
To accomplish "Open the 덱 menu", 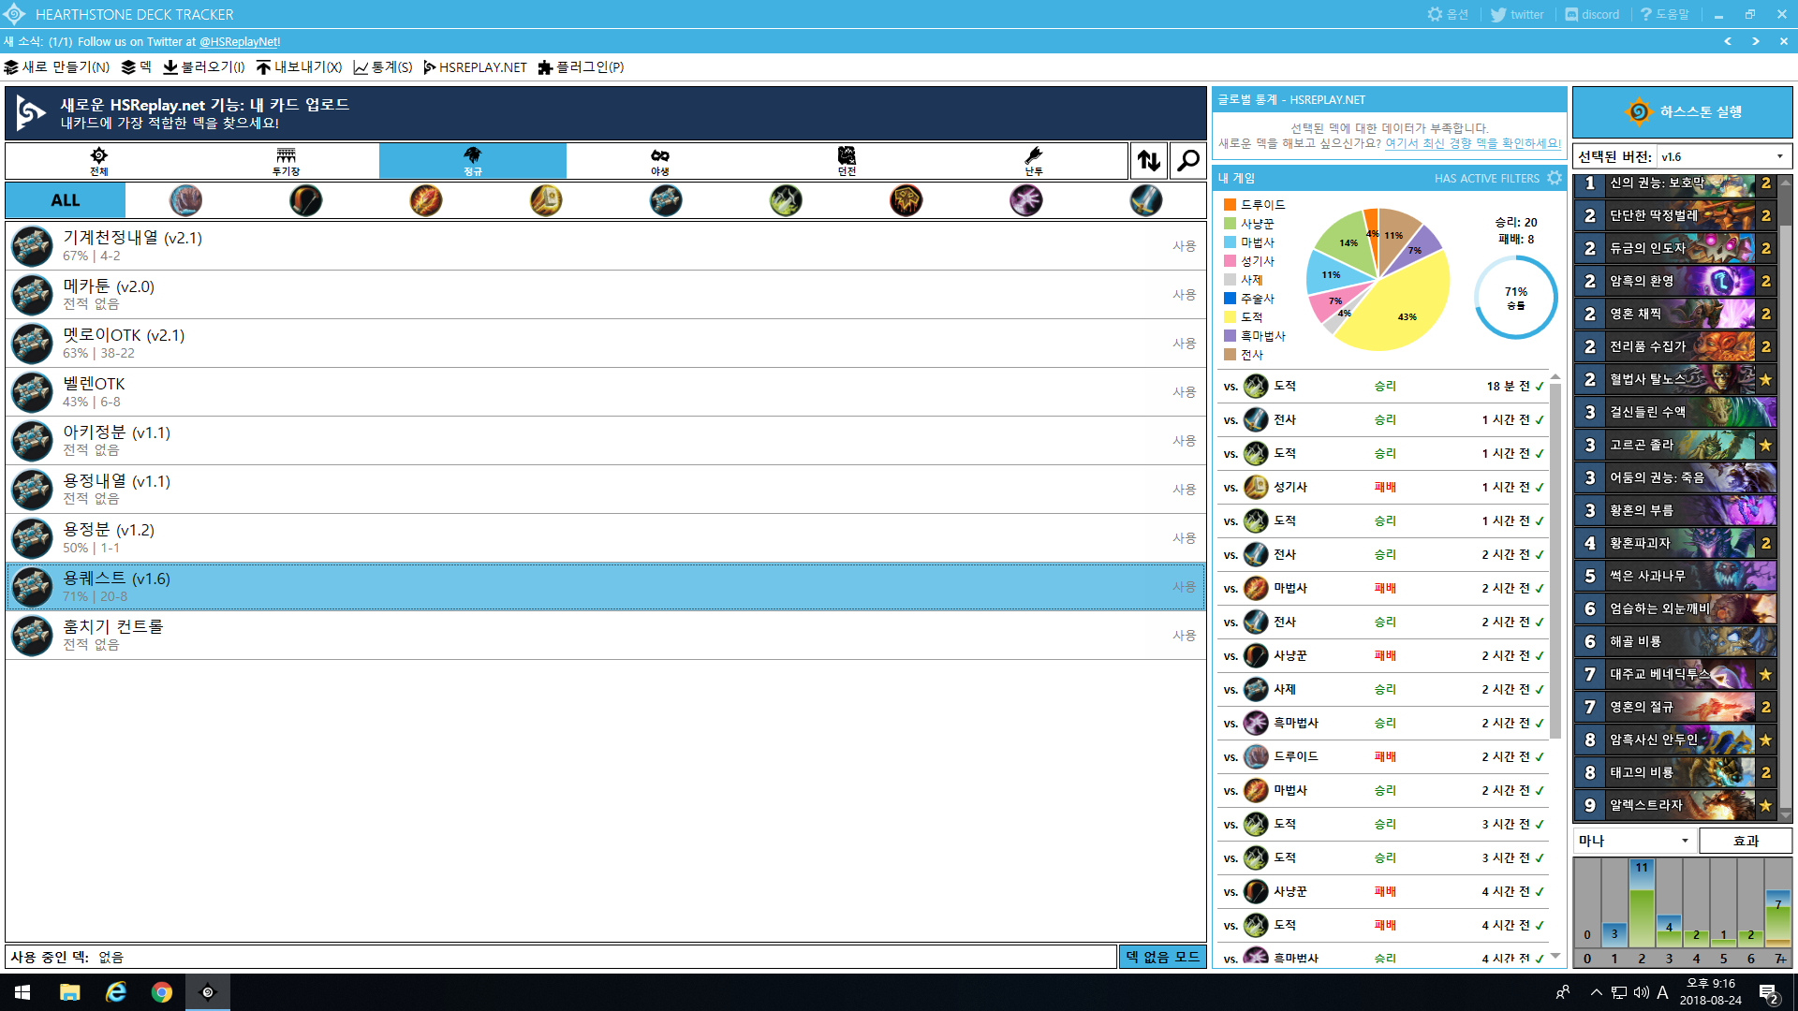I will pyautogui.click(x=137, y=67).
